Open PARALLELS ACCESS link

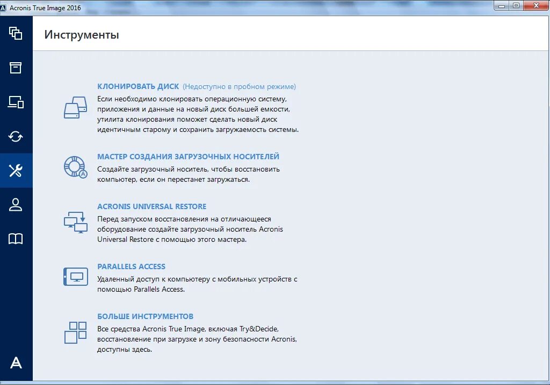coord(131,266)
